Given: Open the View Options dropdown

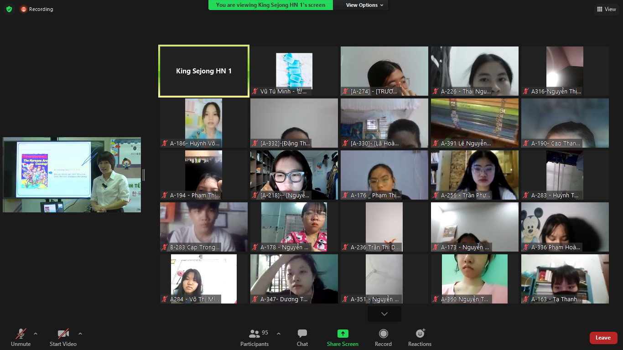Looking at the screenshot, I should (x=364, y=5).
